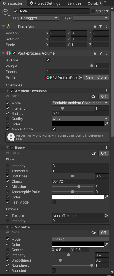Click Off for Bloom
The height and width of the screenshot is (276, 114).
coord(104,153)
